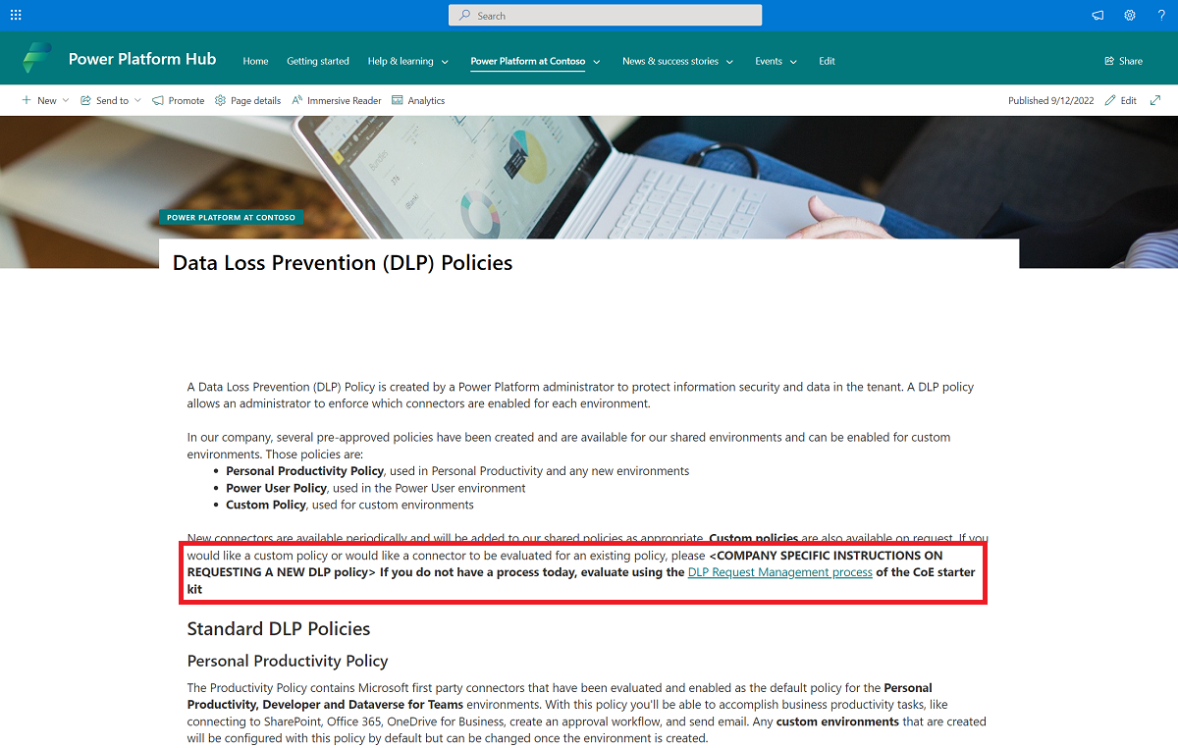
Task: Share this page
Action: coord(1123,60)
